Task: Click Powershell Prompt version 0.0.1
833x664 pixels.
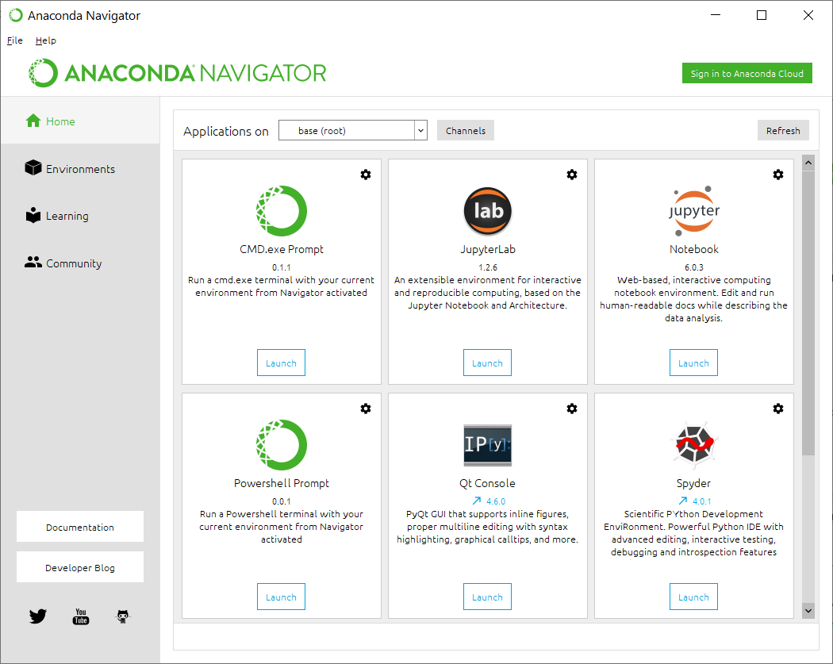Action: point(281,501)
